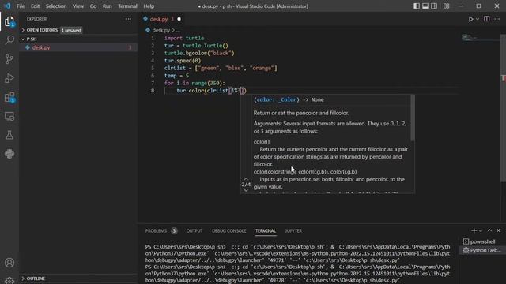The image size is (506, 284).
Task: Click the temp = 5 line
Action: [176, 76]
